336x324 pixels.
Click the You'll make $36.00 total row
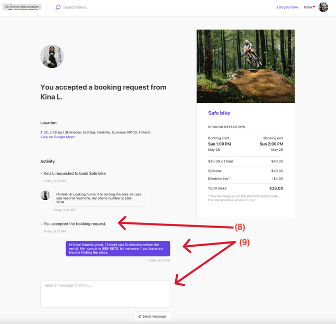[x=246, y=188]
